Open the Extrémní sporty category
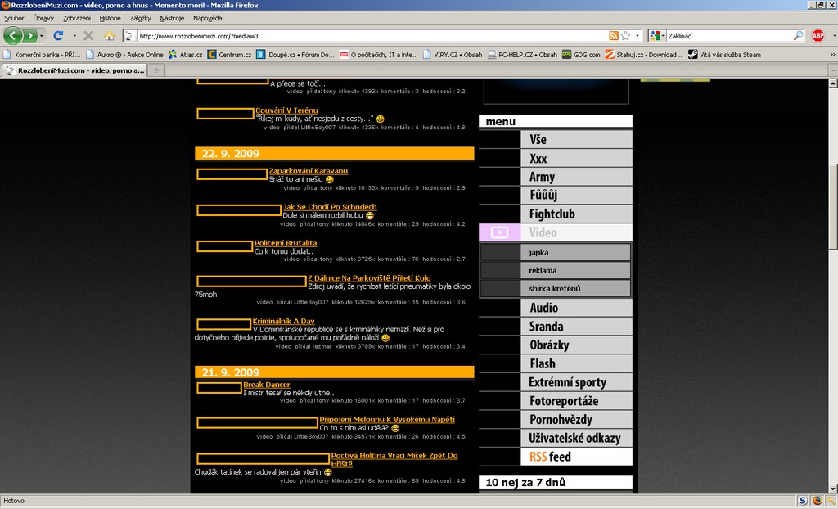This screenshot has width=838, height=509. click(x=567, y=382)
